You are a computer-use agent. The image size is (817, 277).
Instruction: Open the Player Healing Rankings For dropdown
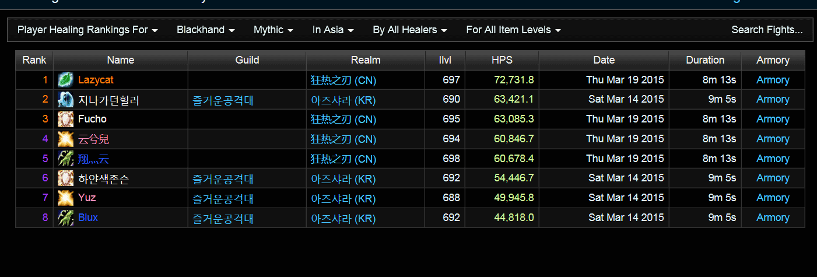[x=87, y=30]
